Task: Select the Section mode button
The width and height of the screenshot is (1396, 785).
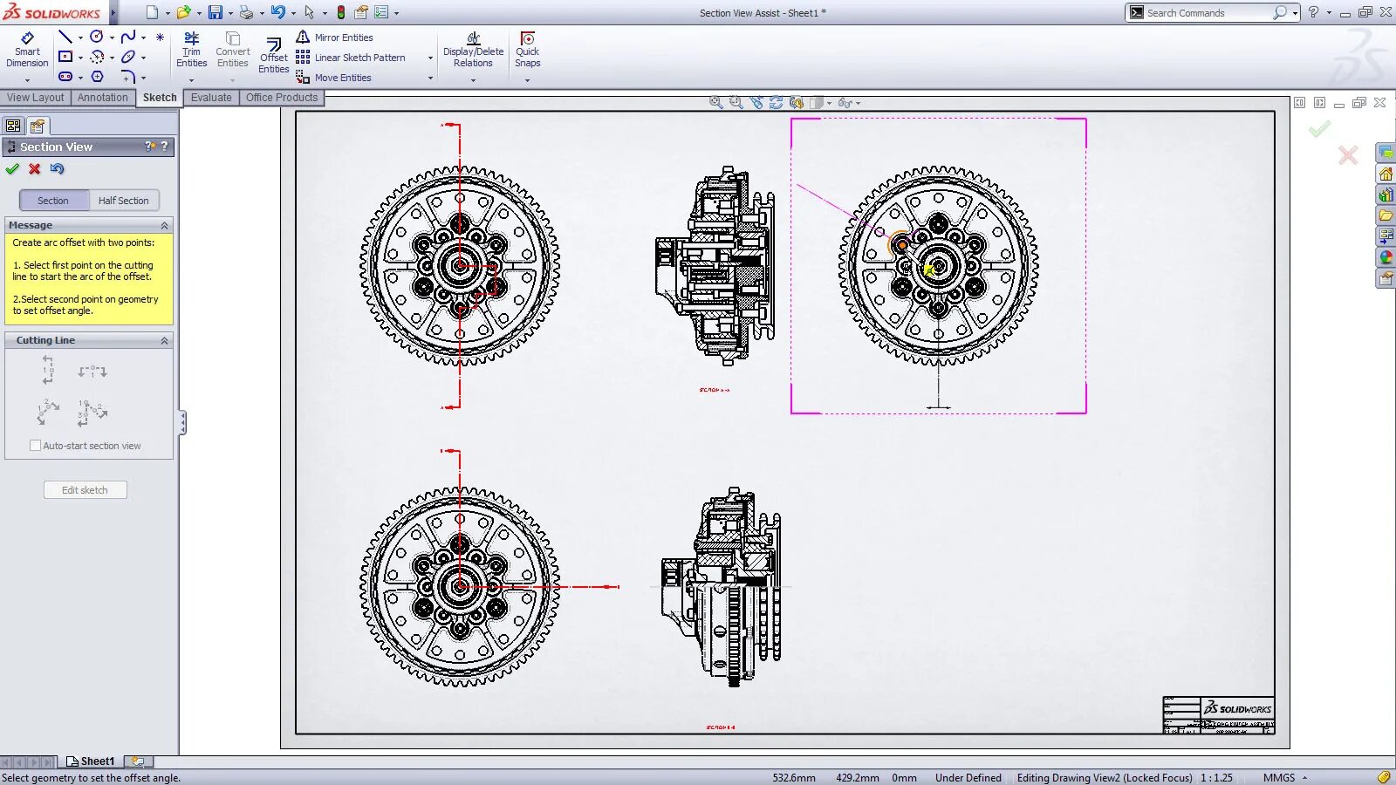Action: point(53,200)
